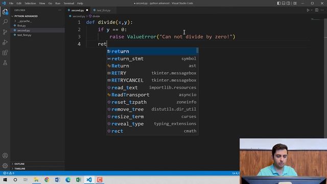The width and height of the screenshot is (327, 184).
Task: Select the return keyword suggestion
Action: 152,51
